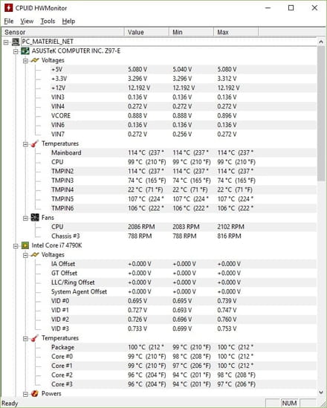327x408 pixels.
Task: Open the View menu
Action: click(27, 21)
